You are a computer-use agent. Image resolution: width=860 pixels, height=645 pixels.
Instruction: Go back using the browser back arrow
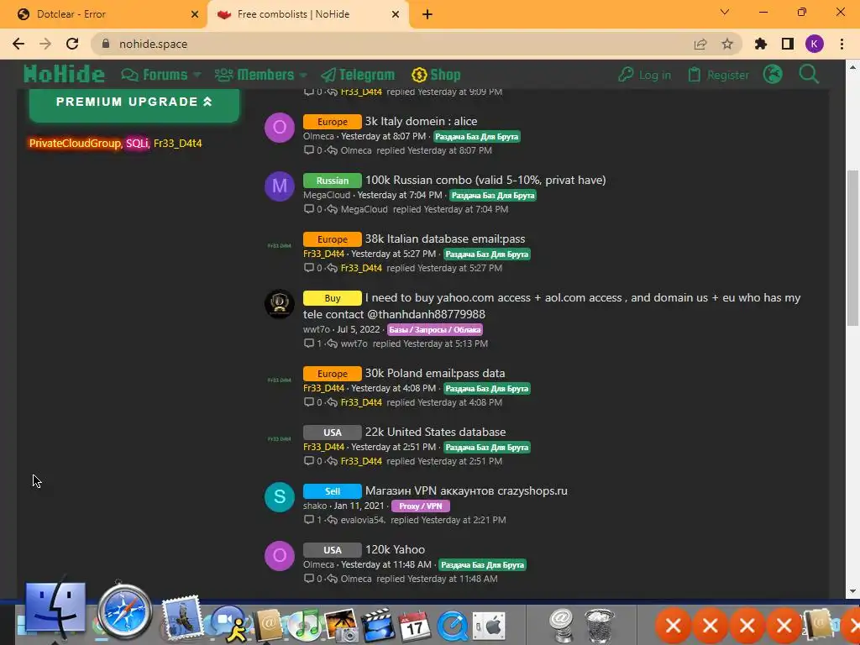point(18,44)
